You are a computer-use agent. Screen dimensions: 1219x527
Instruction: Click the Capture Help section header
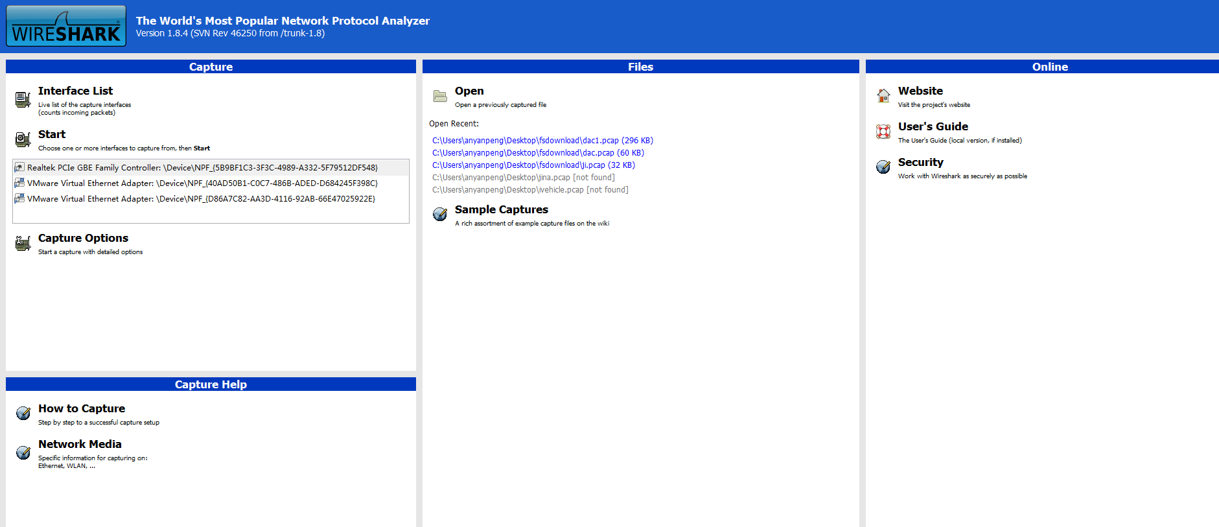[x=211, y=384]
